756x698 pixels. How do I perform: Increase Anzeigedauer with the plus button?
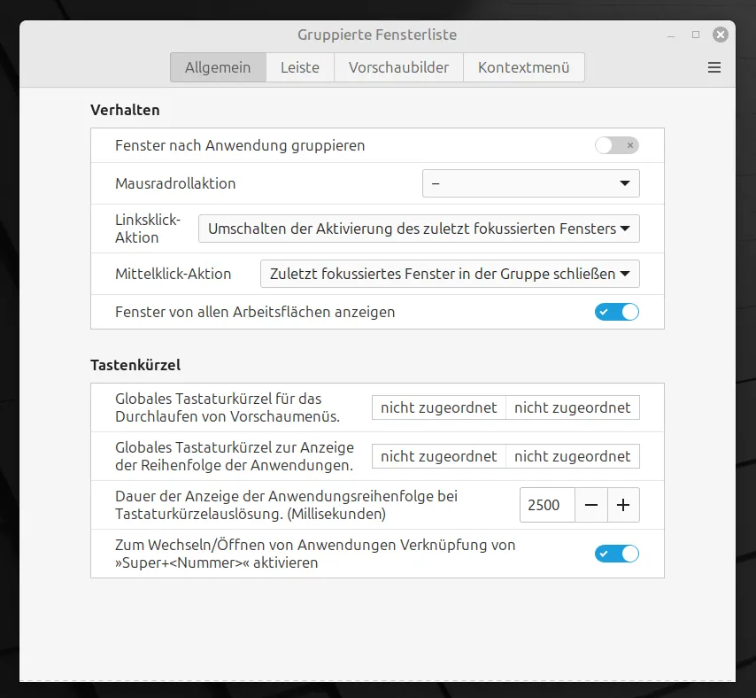coord(623,505)
